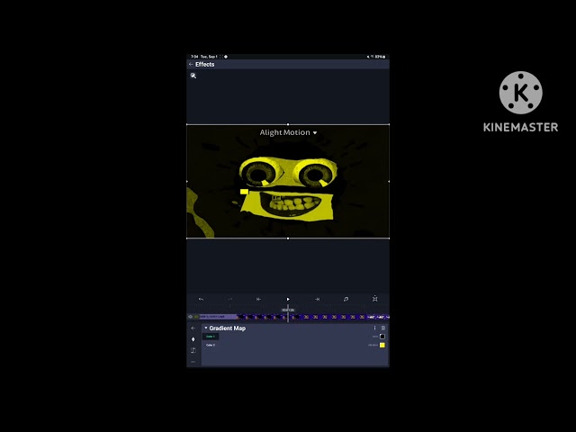Tap the zoom magnifier icon
This screenshot has width=576, height=432.
pos(193,76)
